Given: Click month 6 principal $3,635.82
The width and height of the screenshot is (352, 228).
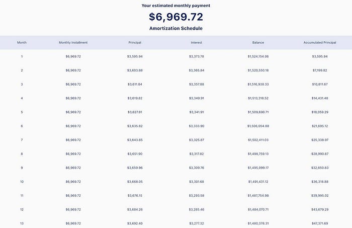Looking at the screenshot, I should pyautogui.click(x=135, y=126).
